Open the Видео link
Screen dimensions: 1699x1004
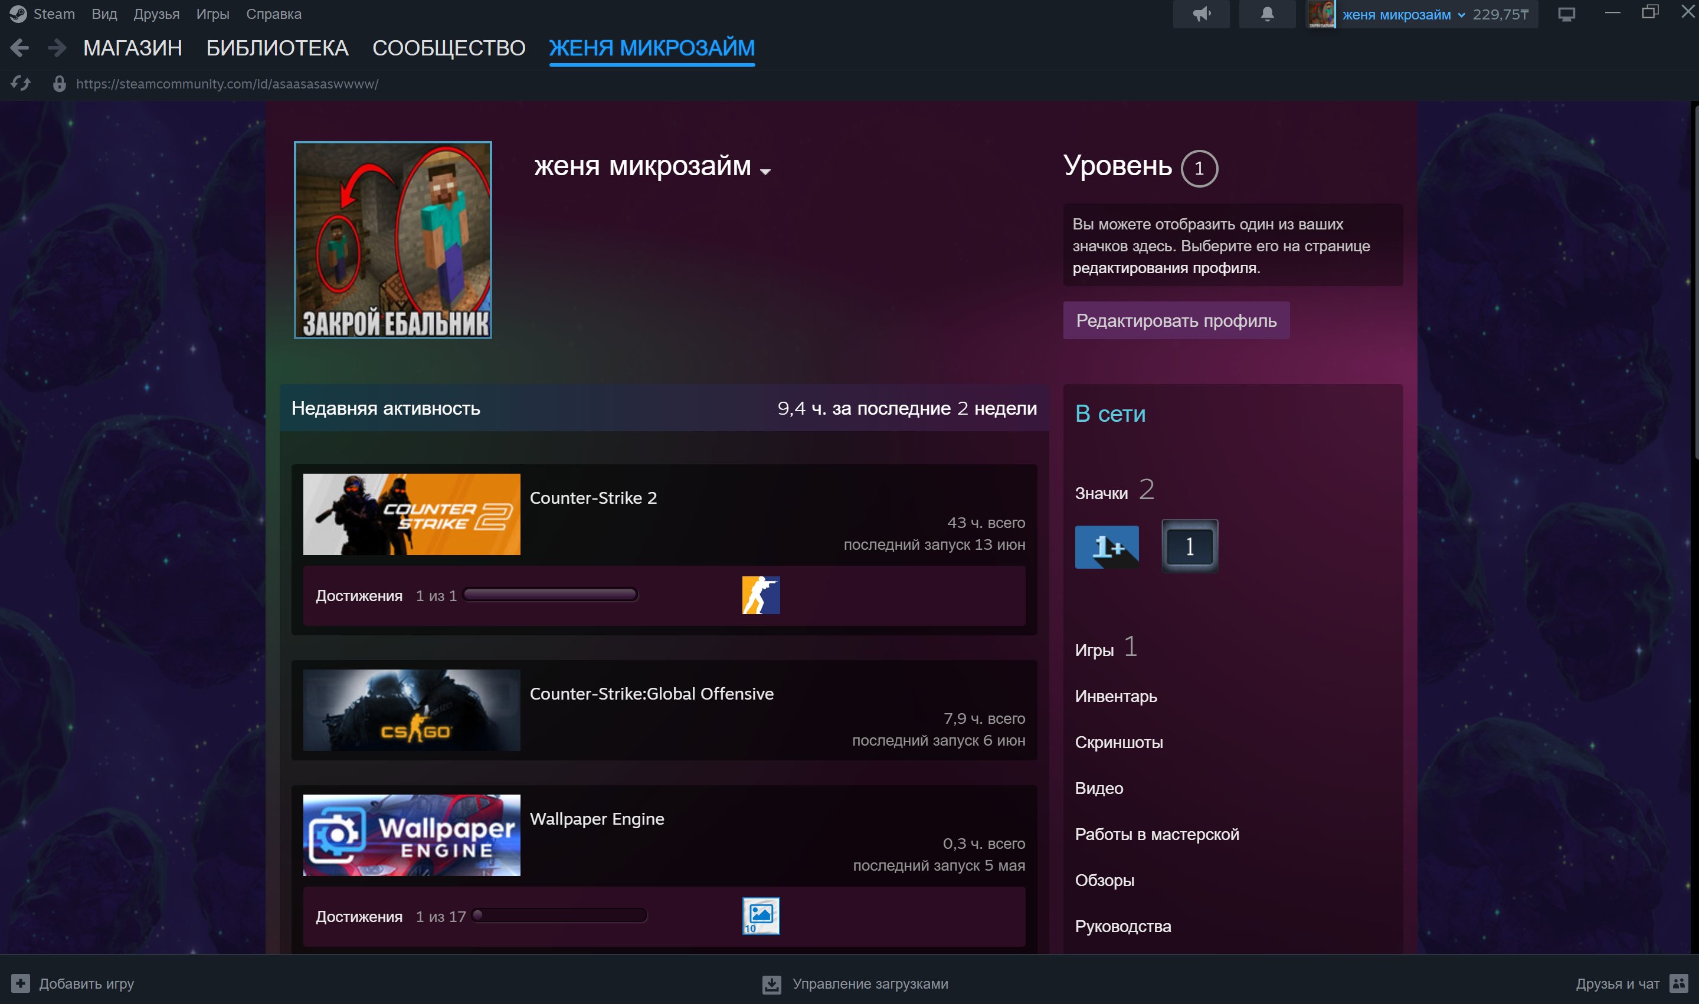1099,789
